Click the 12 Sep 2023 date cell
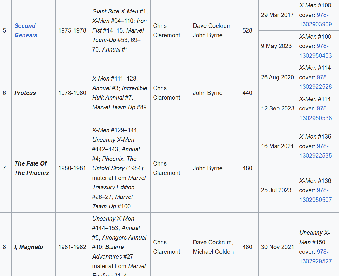This screenshot has width=339, height=276. click(277, 108)
